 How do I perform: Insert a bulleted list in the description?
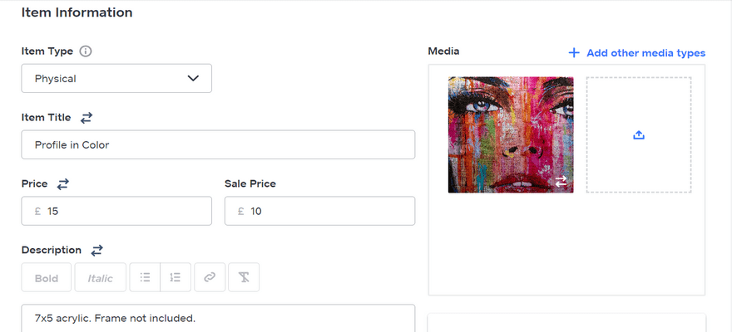tap(145, 278)
